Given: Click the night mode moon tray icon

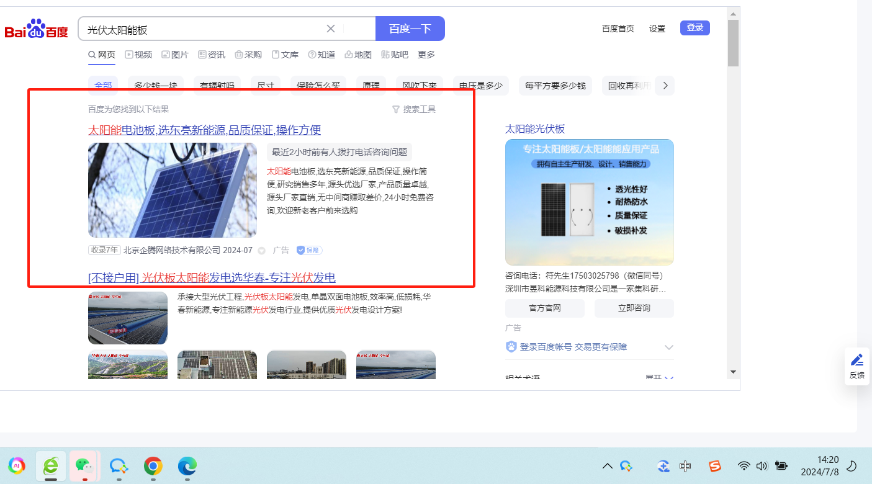Looking at the screenshot, I should (x=852, y=465).
